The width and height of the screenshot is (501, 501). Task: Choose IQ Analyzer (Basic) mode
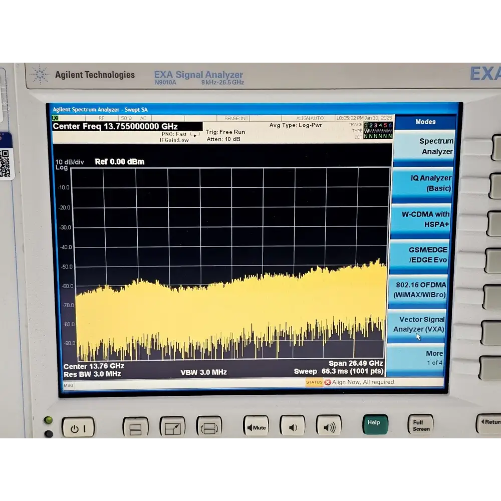pyautogui.click(x=423, y=183)
